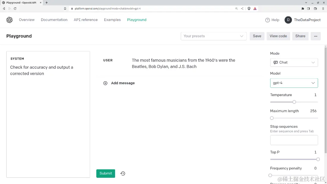The width and height of the screenshot is (327, 184).
Task: Click the browser forward arrow
Action: tap(10, 9)
